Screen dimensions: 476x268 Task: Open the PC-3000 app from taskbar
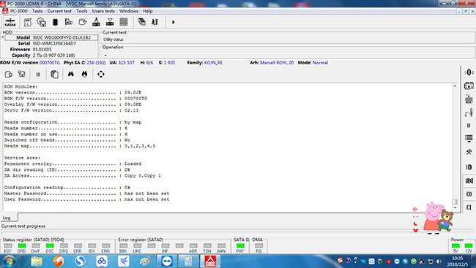pyautogui.click(x=210, y=261)
